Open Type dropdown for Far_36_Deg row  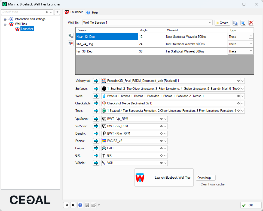251,51
